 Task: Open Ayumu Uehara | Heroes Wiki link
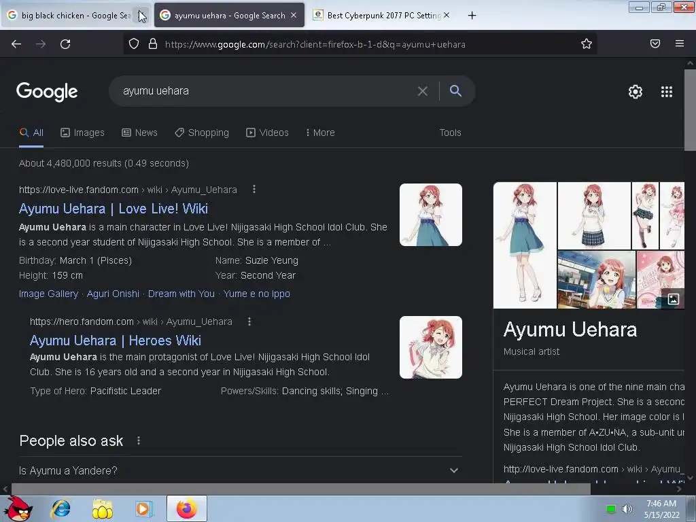(116, 341)
